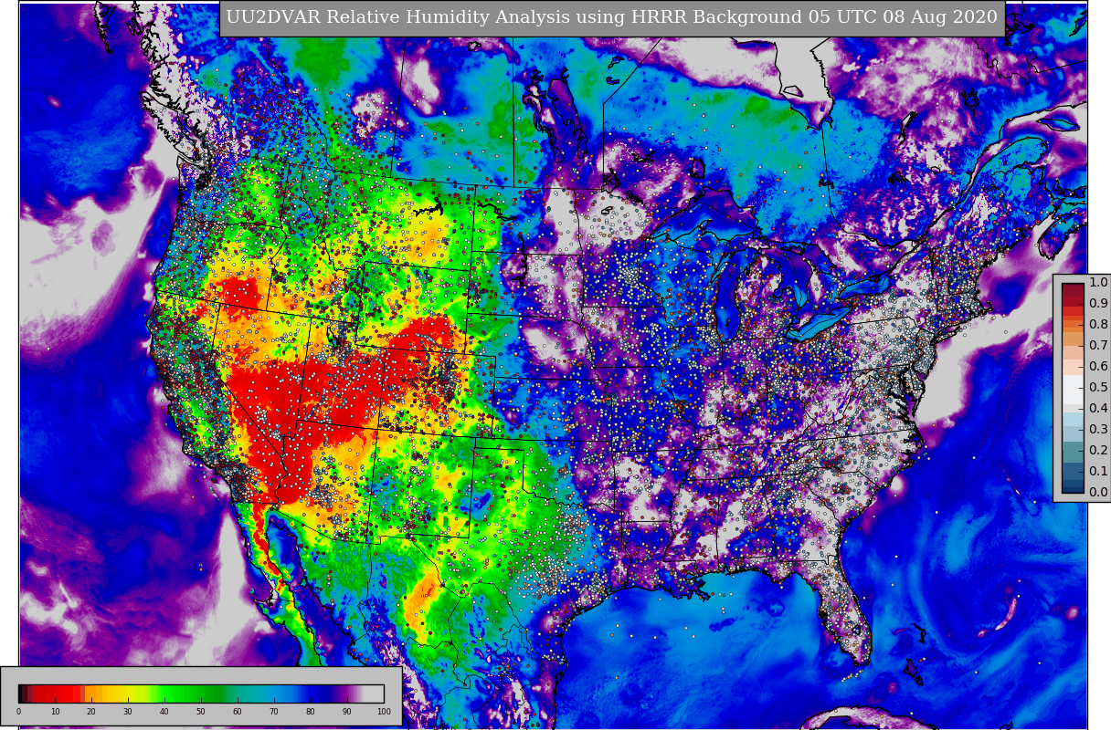Click the 0.4 label on the right colorbar
The width and height of the screenshot is (1111, 730).
coord(1098,409)
